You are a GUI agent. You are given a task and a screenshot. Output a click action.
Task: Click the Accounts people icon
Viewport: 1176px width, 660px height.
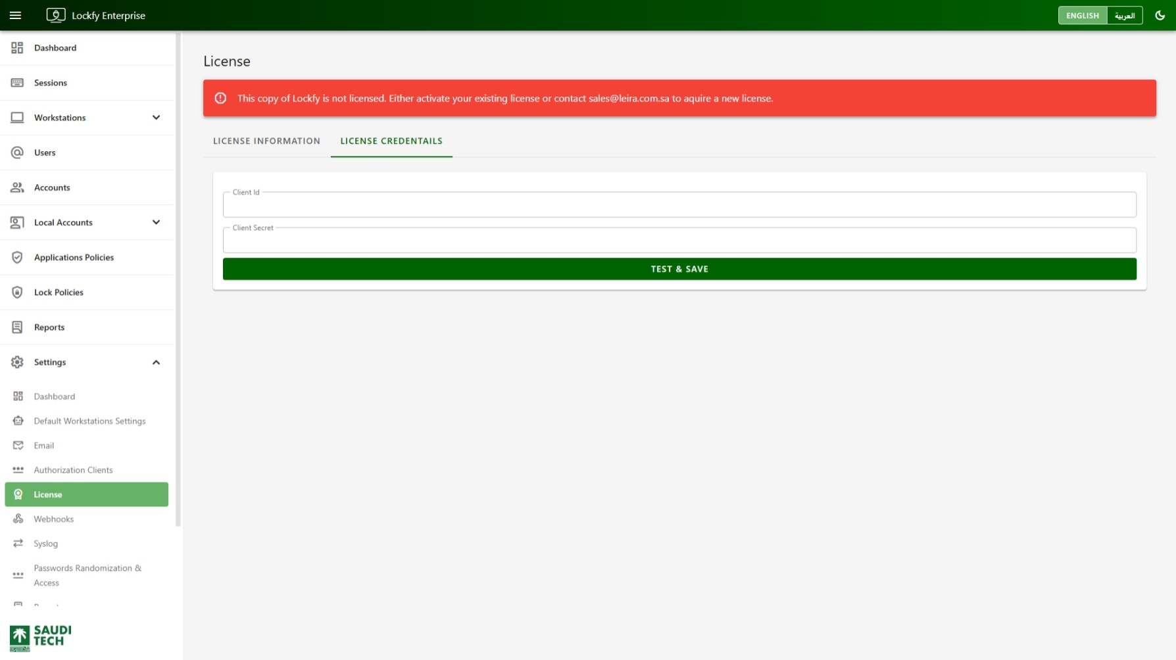coord(17,187)
